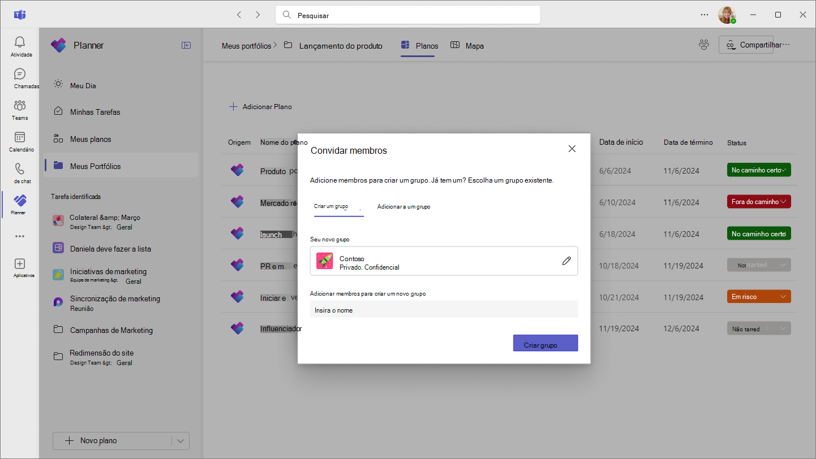The width and height of the screenshot is (816, 459).
Task: Close the Convidar membros dialog
Action: (572, 149)
